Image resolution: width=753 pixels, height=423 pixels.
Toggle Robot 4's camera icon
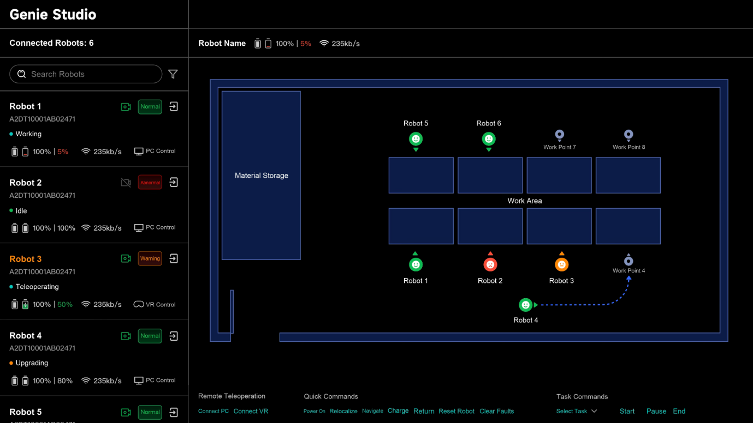[126, 336]
